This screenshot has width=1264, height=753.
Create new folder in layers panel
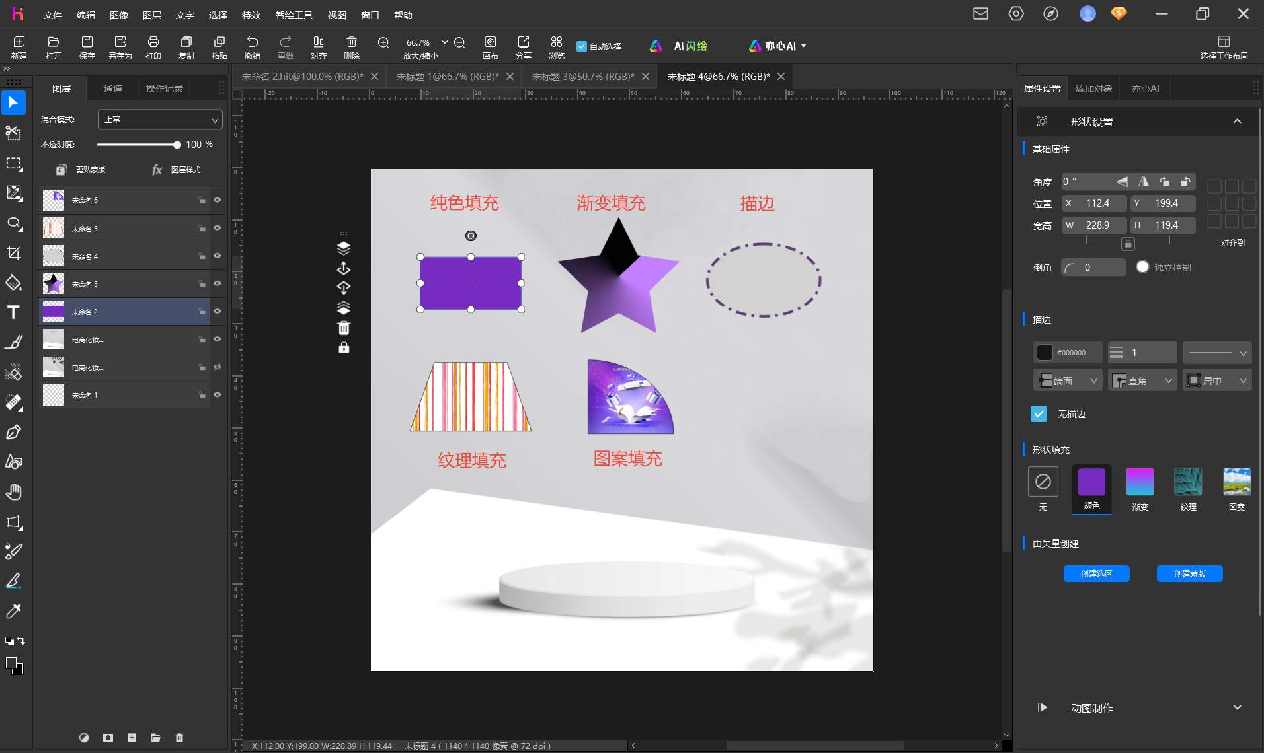click(x=155, y=738)
